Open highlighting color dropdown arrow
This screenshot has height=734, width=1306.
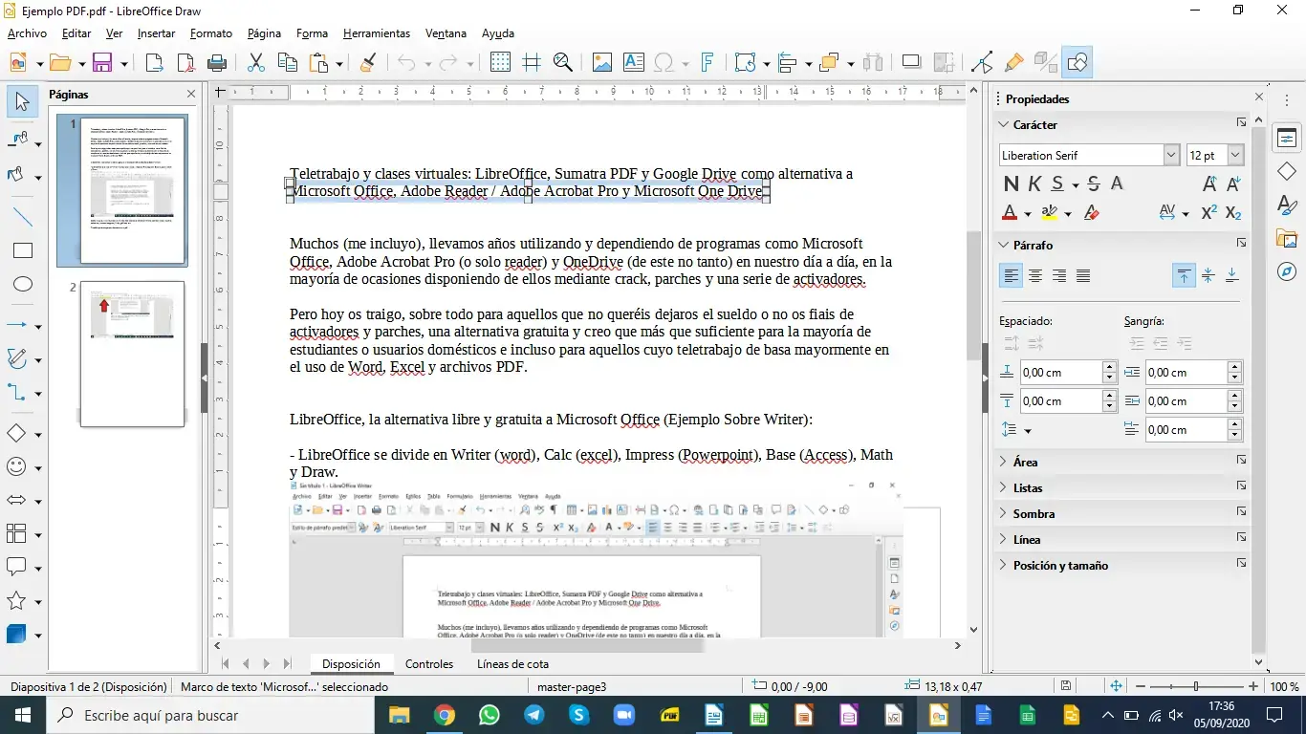coord(1068,213)
